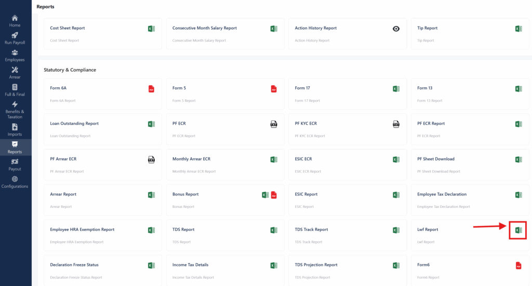The height and width of the screenshot is (286, 532).
Task: Navigate to Full & Final section
Action: [15, 90]
